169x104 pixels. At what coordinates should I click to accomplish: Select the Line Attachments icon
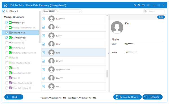point(10,73)
